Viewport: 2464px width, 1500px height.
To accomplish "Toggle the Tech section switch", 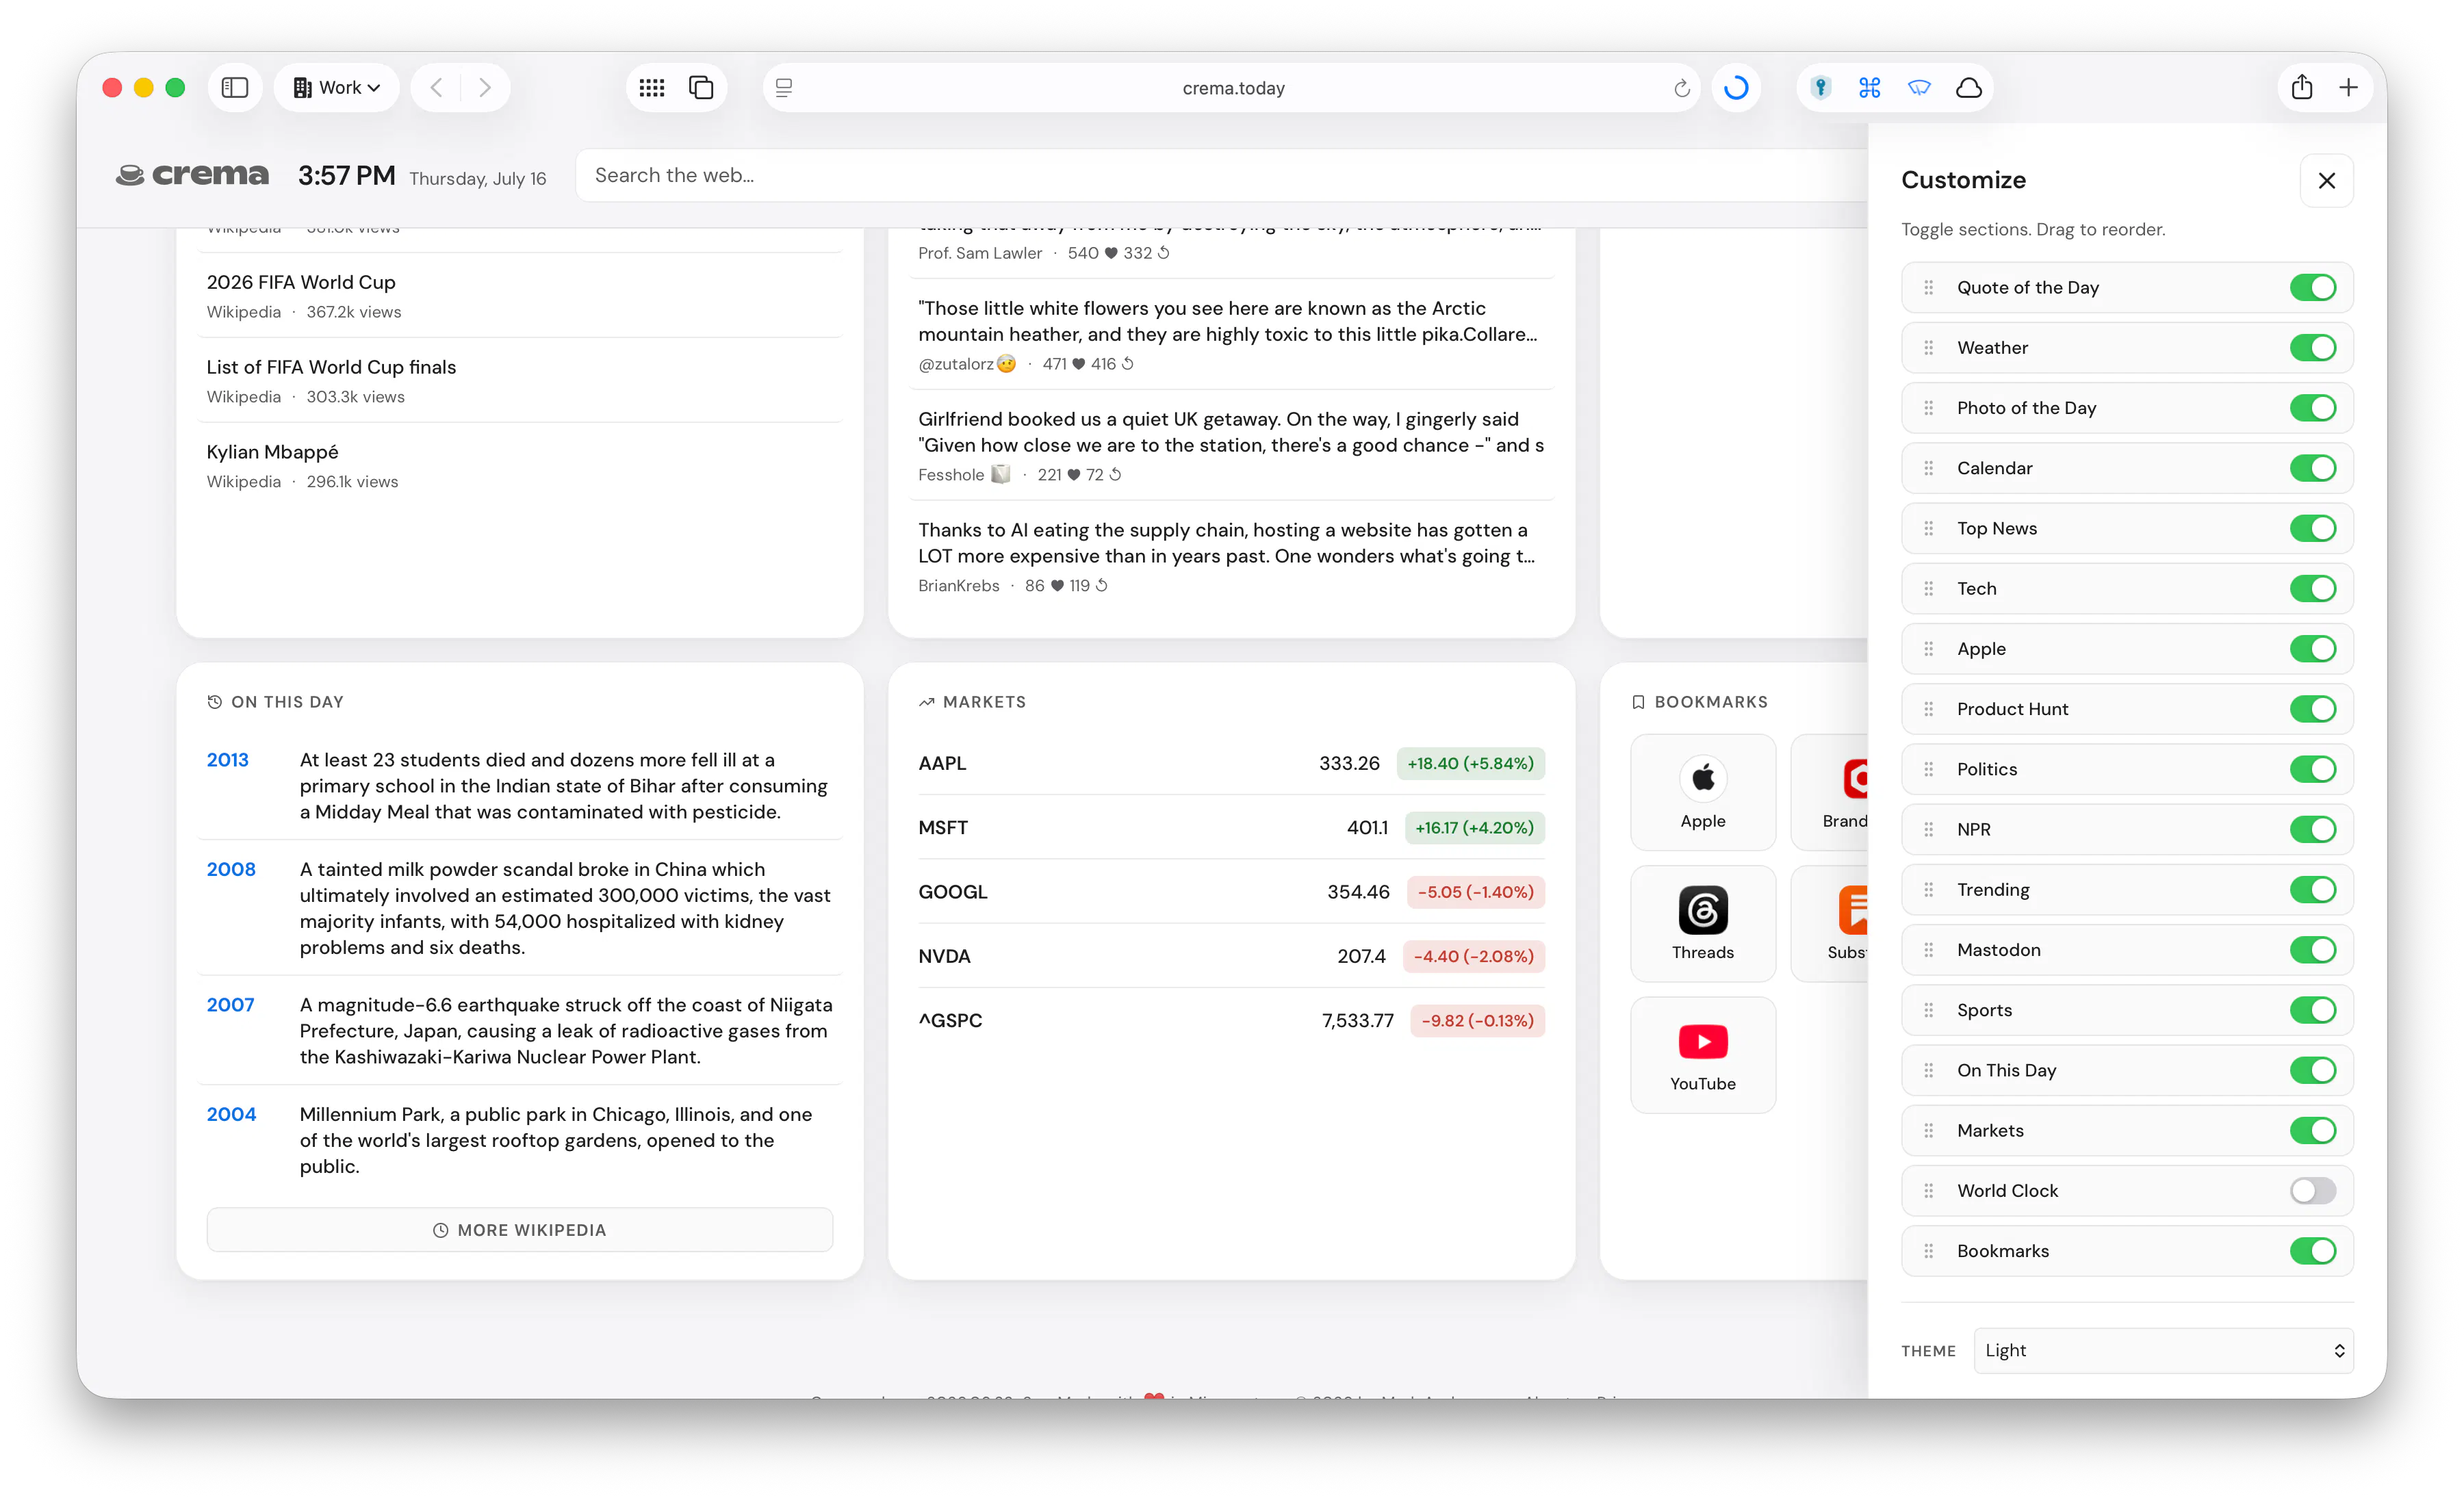I will [2312, 589].
